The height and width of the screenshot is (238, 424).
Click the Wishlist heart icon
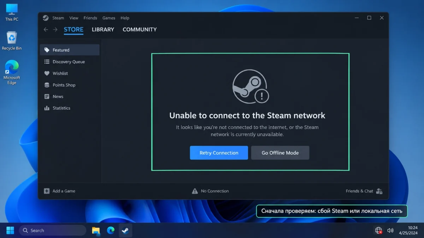point(47,73)
